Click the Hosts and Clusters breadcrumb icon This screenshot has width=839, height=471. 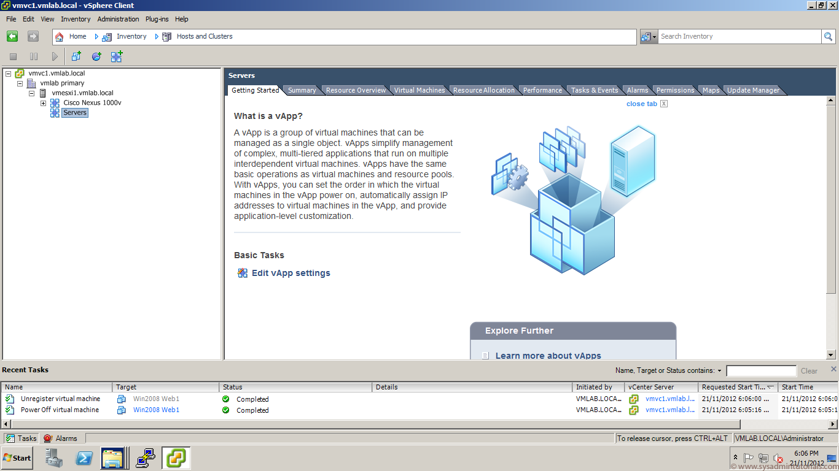(166, 37)
